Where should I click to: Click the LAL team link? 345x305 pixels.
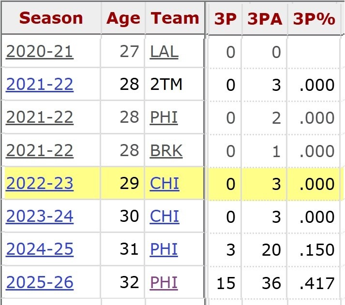point(164,52)
